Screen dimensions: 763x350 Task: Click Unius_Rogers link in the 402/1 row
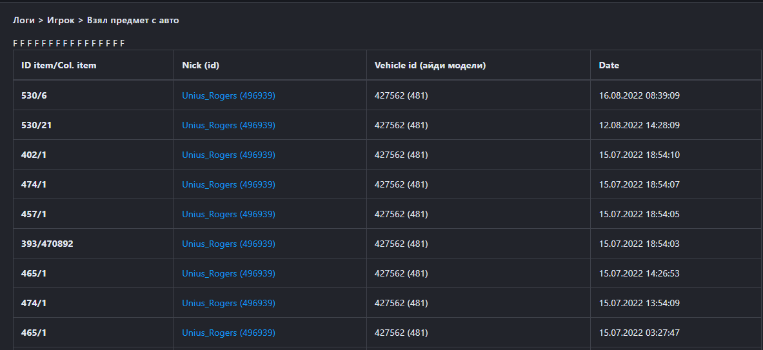pos(228,155)
